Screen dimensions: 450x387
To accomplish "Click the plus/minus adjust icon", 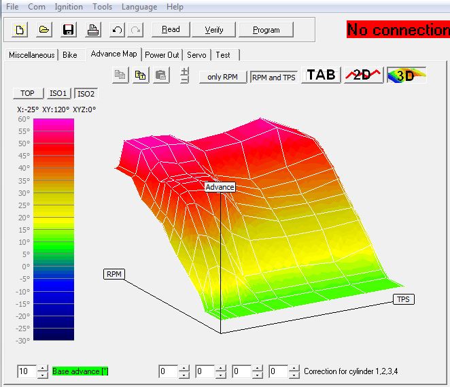I will [x=185, y=75].
